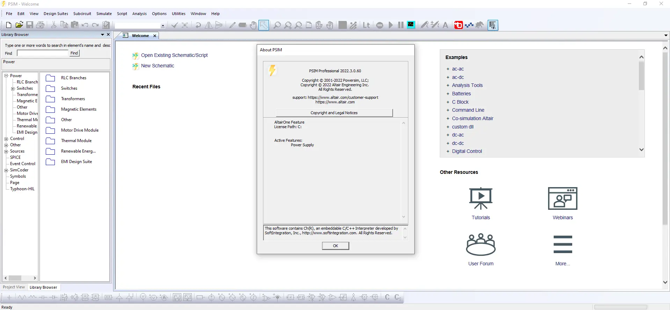The height and width of the screenshot is (310, 670).
Task: Click the library tree horizontal scrollbar
Action: [20, 278]
